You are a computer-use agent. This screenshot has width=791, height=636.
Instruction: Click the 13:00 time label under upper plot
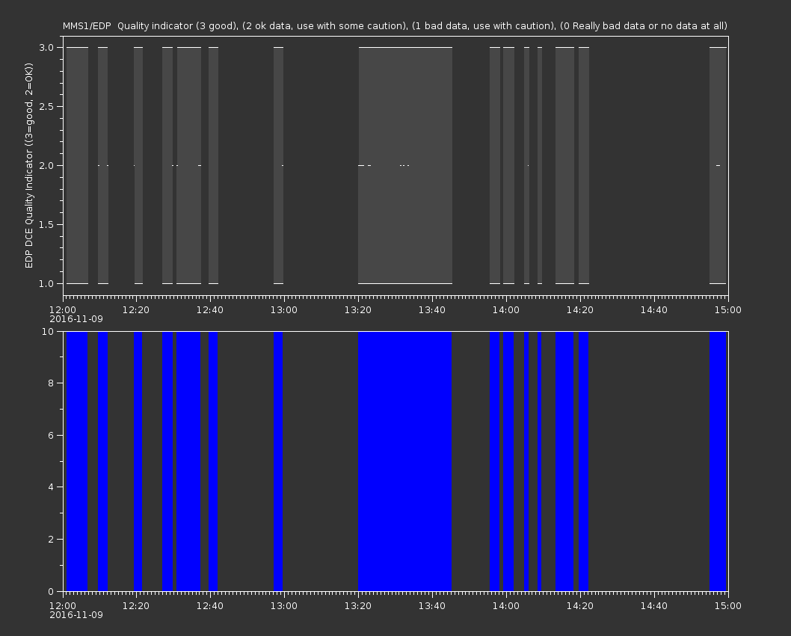point(284,309)
